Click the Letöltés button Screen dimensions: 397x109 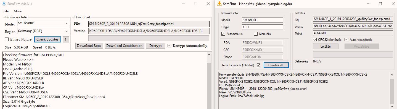pos(325,47)
